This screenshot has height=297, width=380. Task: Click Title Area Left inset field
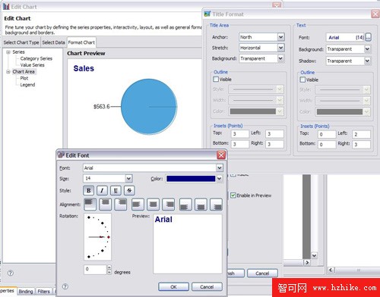(x=274, y=133)
